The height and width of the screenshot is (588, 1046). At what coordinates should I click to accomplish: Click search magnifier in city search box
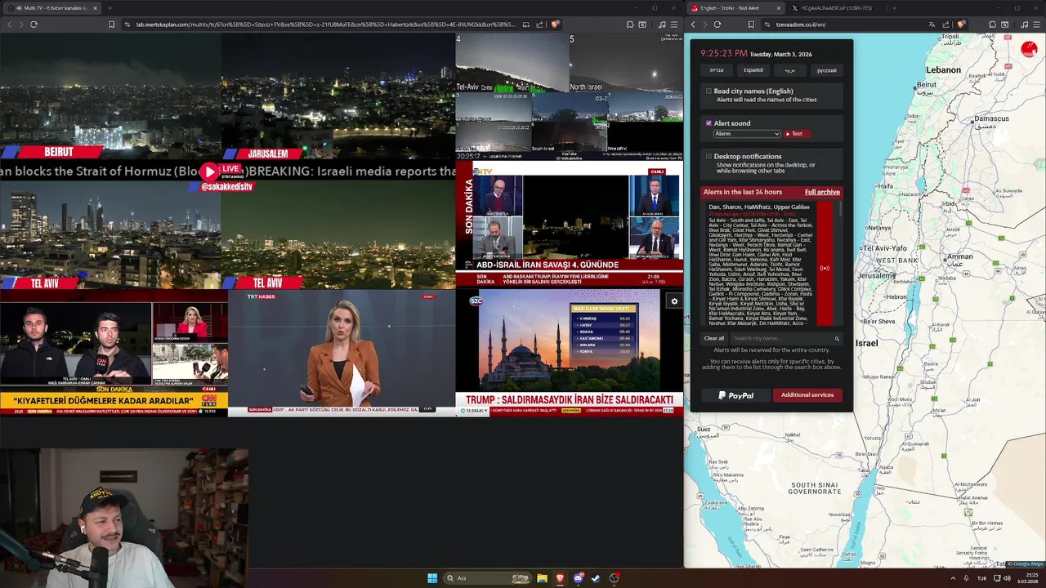pyautogui.click(x=837, y=338)
